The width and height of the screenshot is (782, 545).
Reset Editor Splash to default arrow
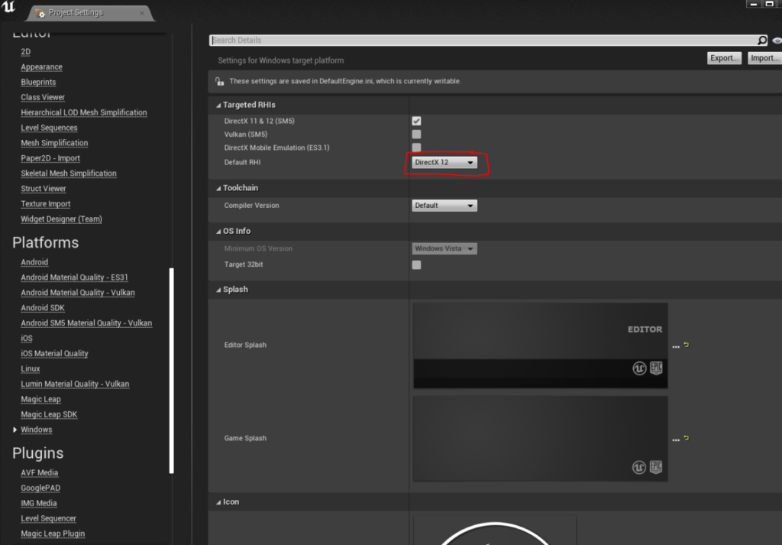[x=687, y=345]
